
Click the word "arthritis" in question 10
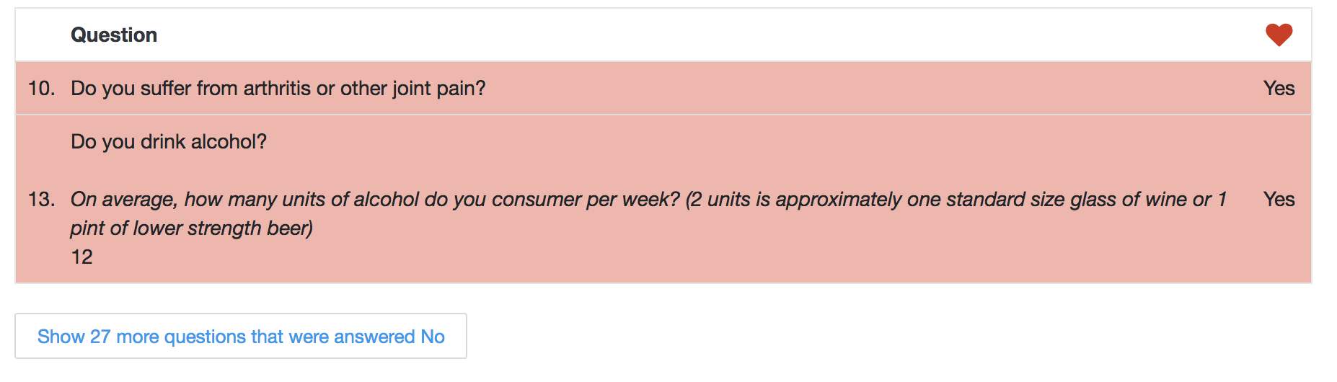point(277,88)
